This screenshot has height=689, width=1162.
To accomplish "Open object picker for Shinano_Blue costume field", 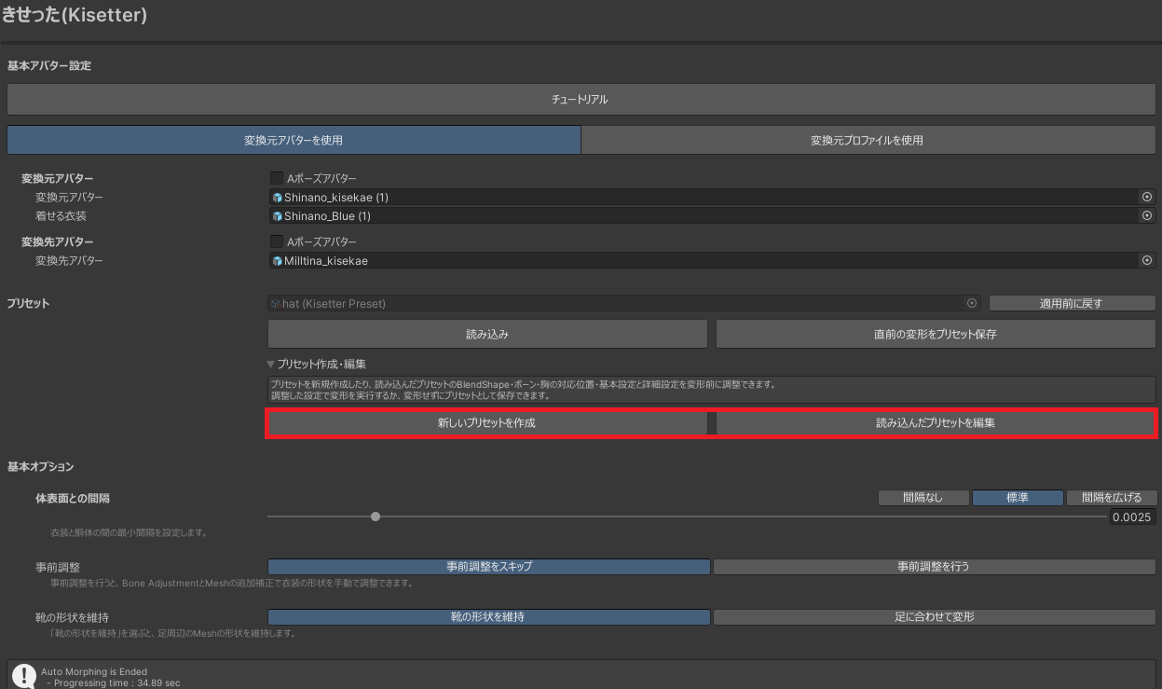I will tap(1147, 215).
